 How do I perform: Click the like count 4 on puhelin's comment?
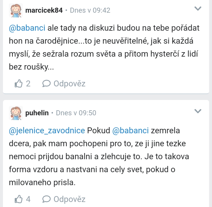[28, 199]
